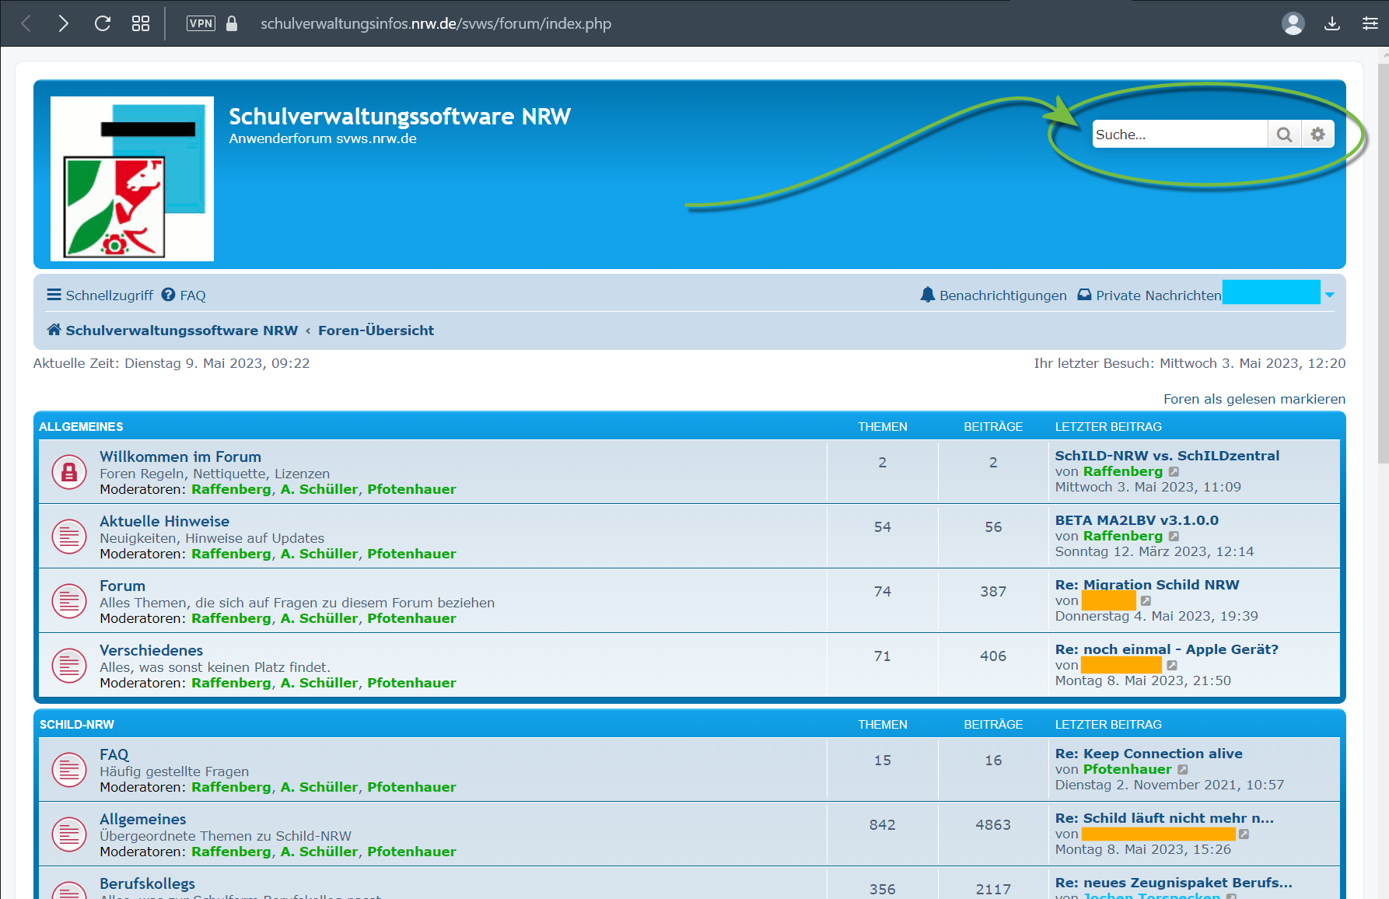Open the browser easy setup menu icon
The image size is (1389, 899).
(1370, 23)
